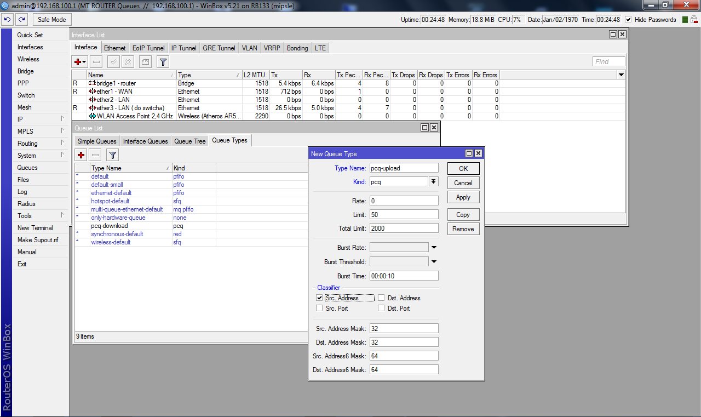Toggle the Hide Passwords checkbox
Image resolution: width=701 pixels, height=417 pixels.
click(628, 19)
